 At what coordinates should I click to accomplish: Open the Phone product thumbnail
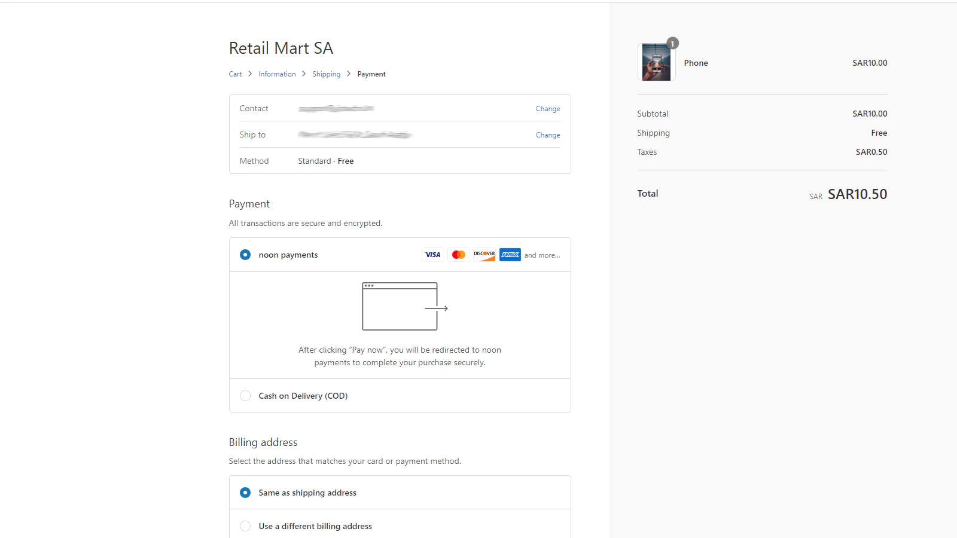pos(656,63)
